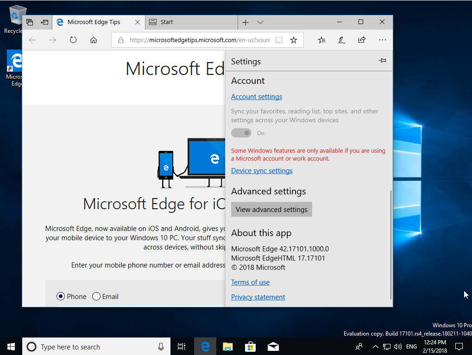Go back to previous page
The image size is (472, 355).
point(32,40)
